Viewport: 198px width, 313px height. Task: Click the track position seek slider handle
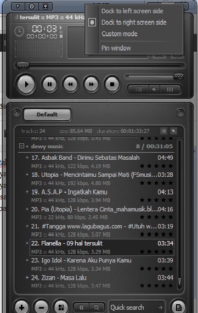[23, 65]
